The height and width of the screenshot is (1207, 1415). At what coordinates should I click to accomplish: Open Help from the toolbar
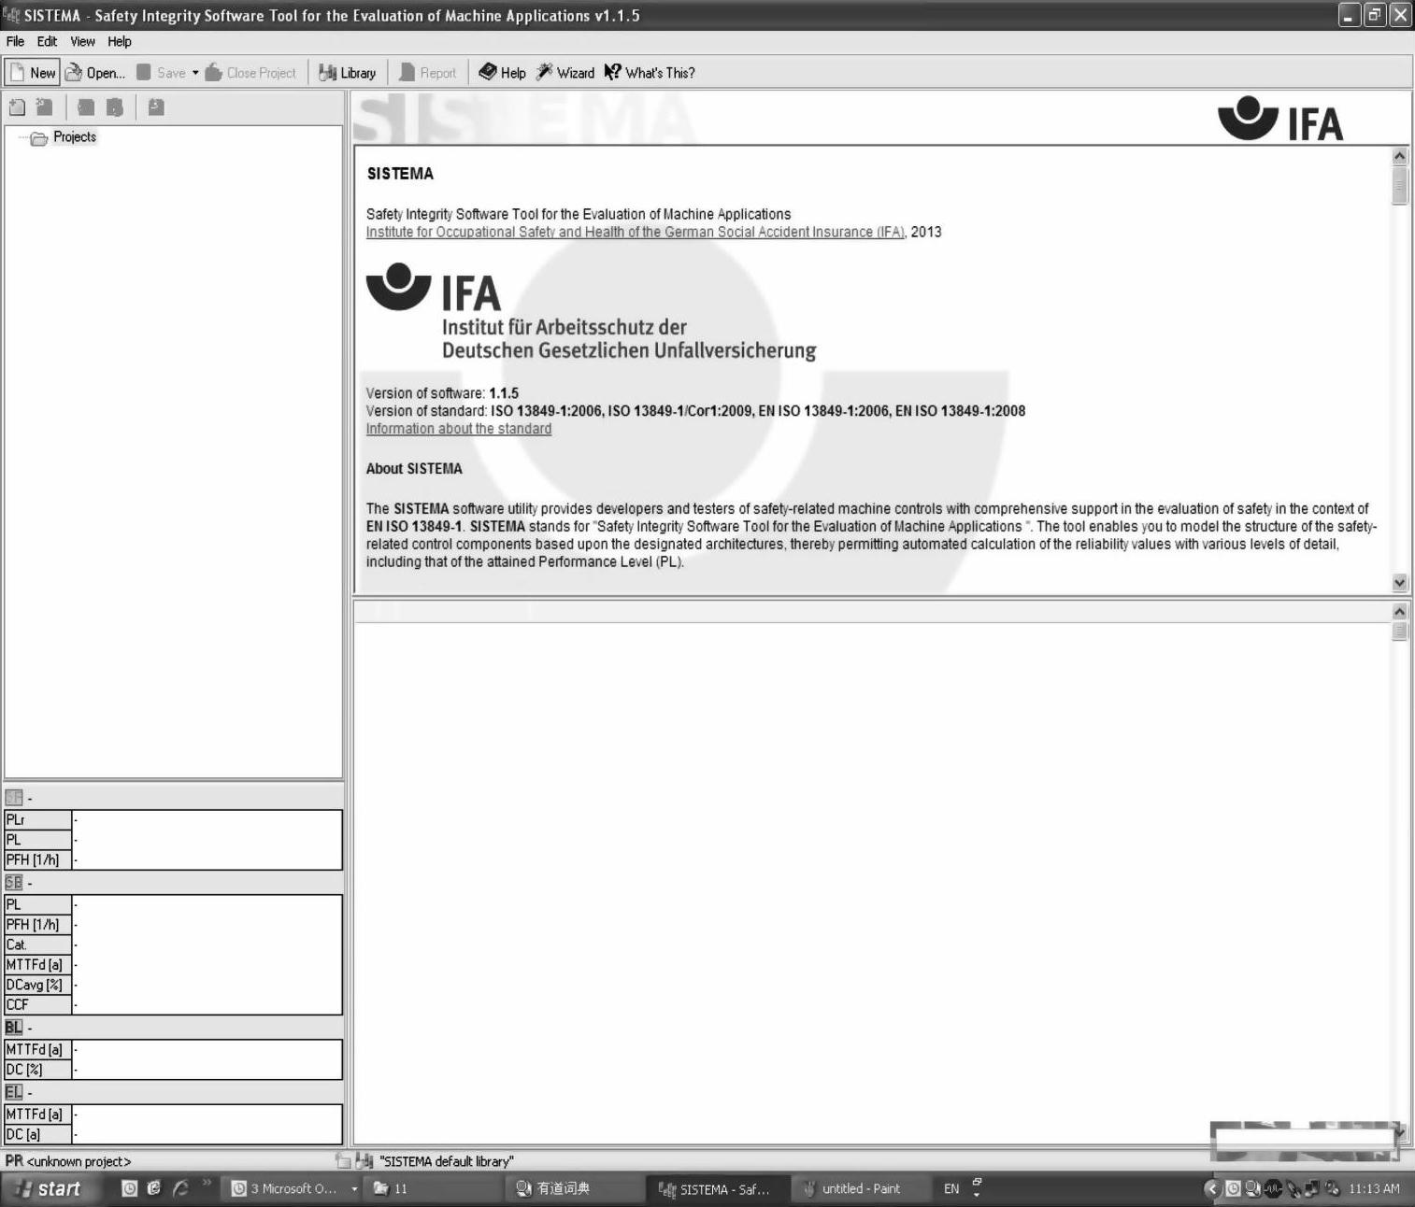pyautogui.click(x=502, y=73)
